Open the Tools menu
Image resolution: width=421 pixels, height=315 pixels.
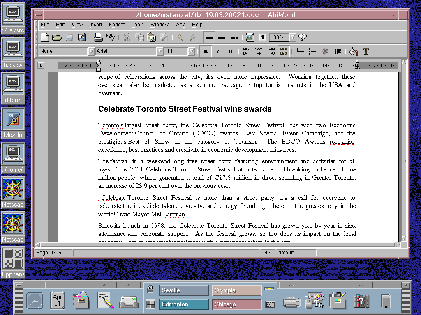(138, 25)
